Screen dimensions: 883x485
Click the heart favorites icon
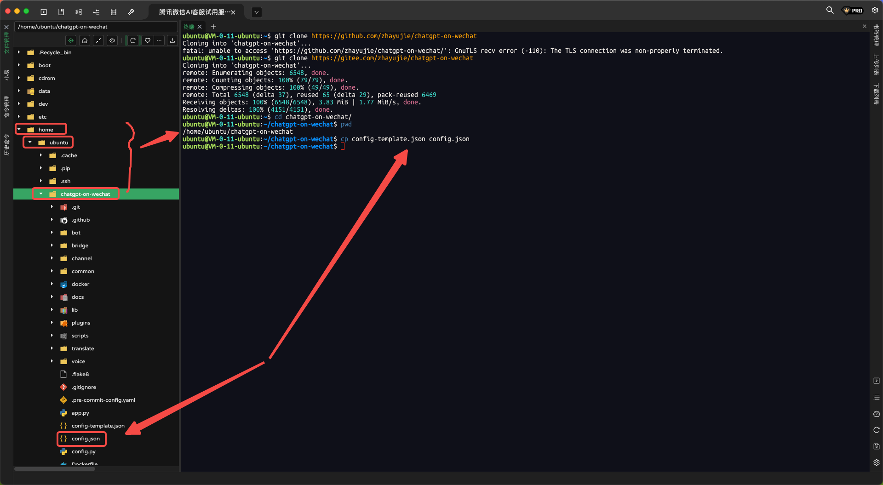(147, 40)
